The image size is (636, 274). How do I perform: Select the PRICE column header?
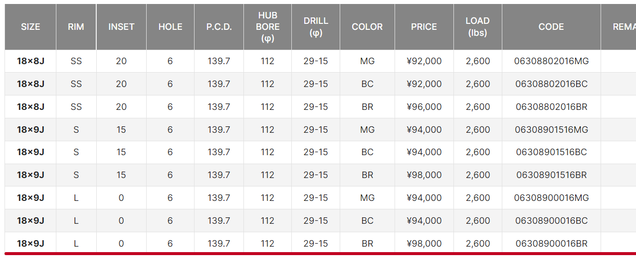click(x=424, y=27)
